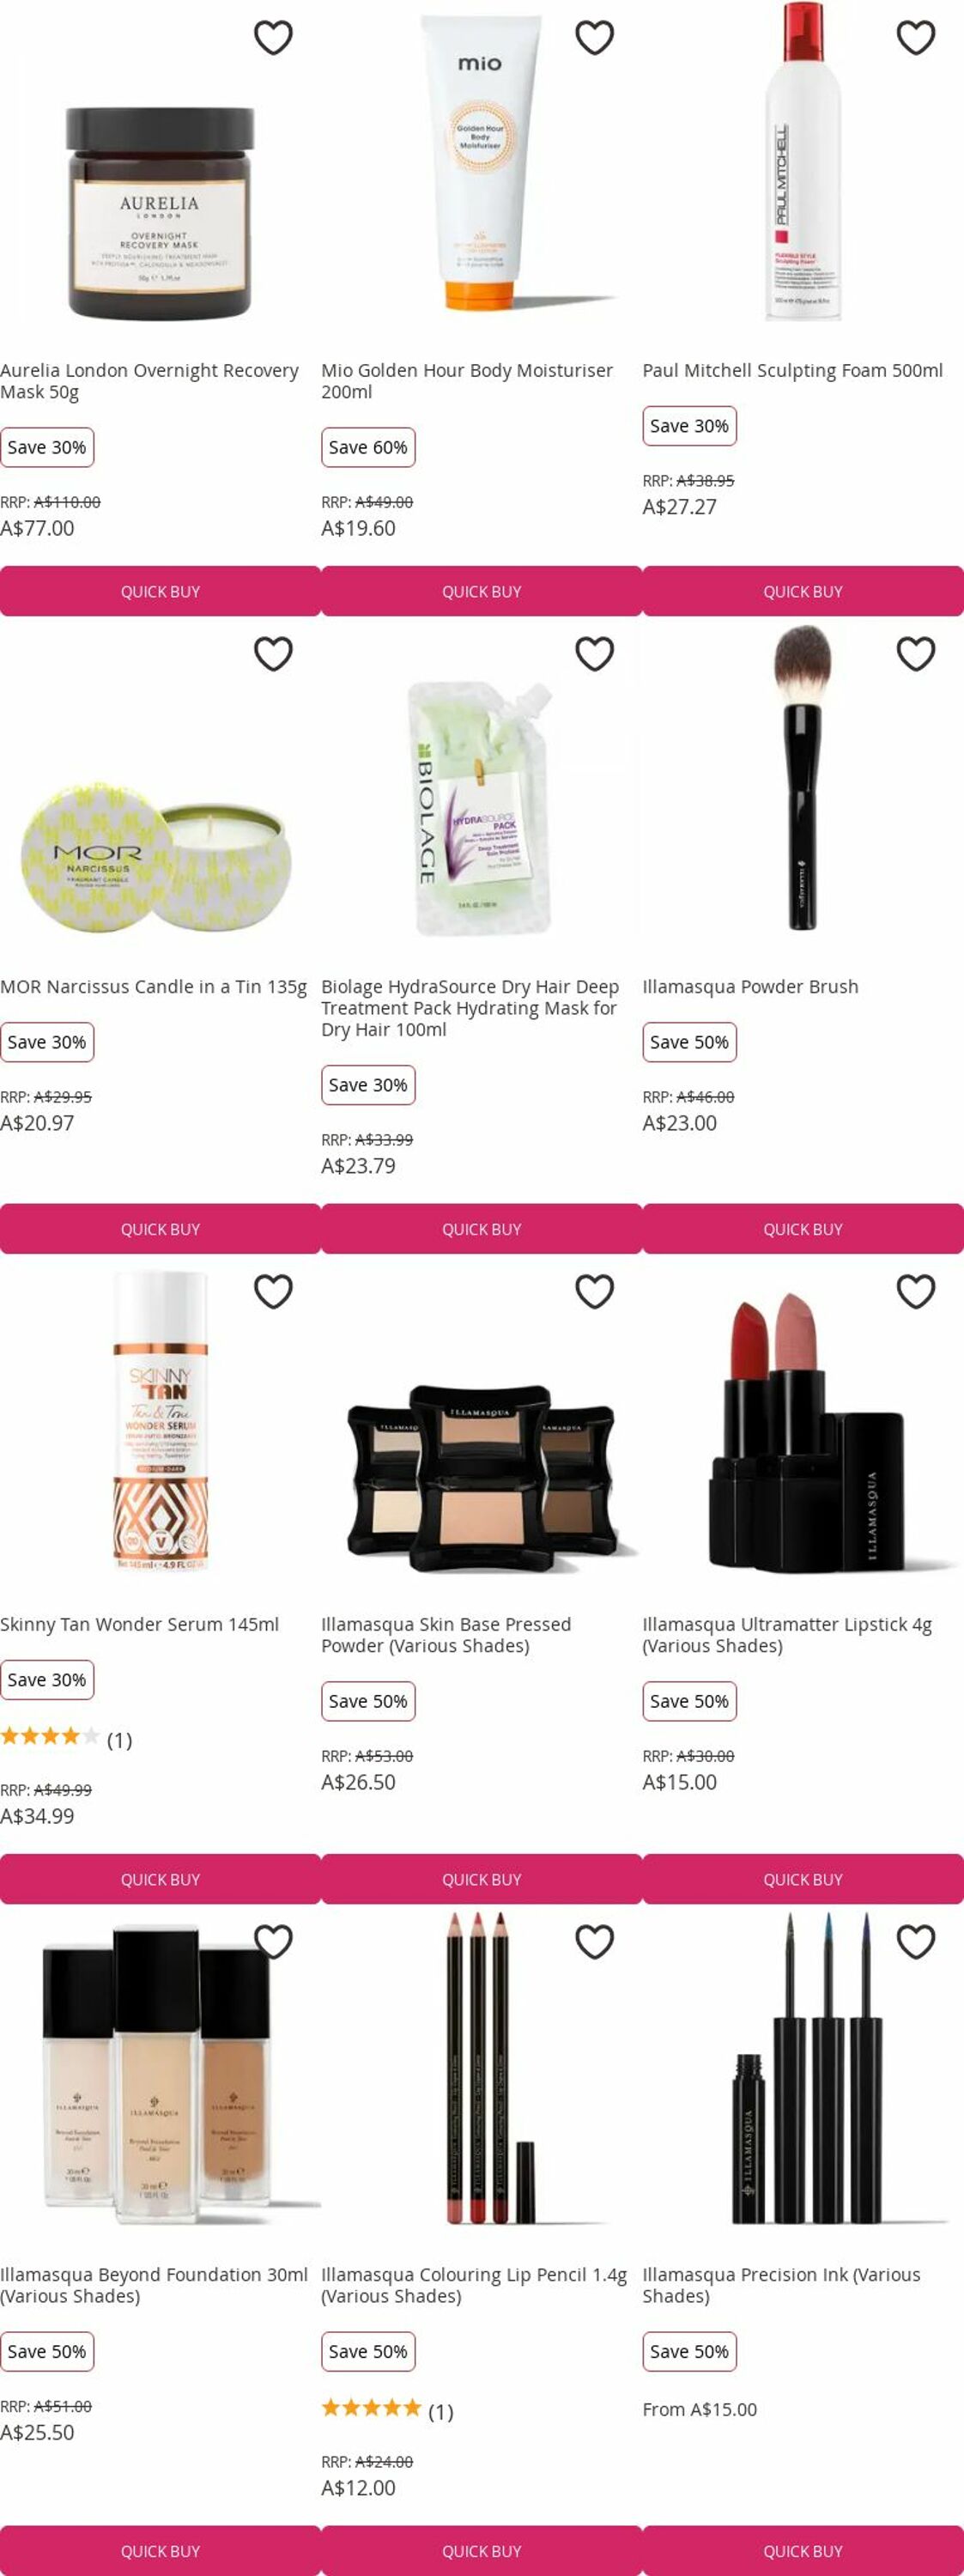Open Paul Mitchell Sculpting Foam 500ml title
This screenshot has height=2576, width=964.
(792, 370)
